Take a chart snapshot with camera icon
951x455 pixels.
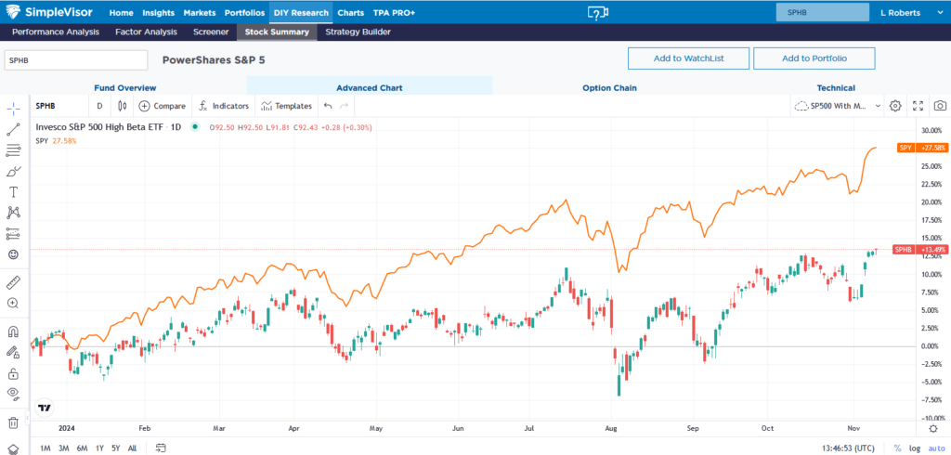pyautogui.click(x=940, y=106)
